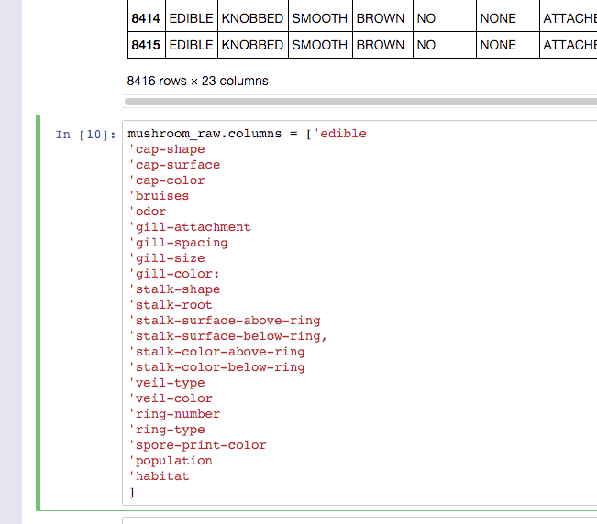Place cursor after 'stalk-surface-below-ring, text

(x=327, y=336)
